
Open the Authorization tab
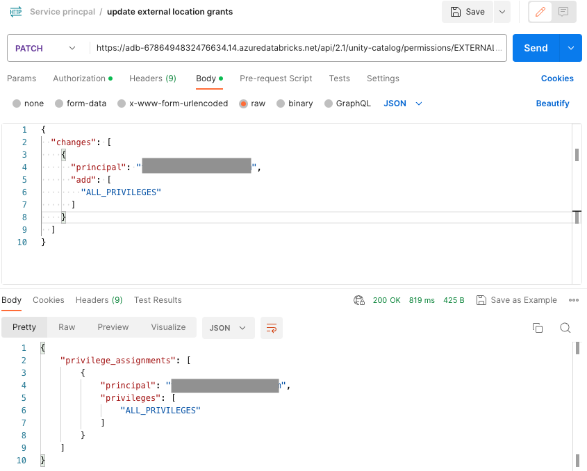point(83,78)
